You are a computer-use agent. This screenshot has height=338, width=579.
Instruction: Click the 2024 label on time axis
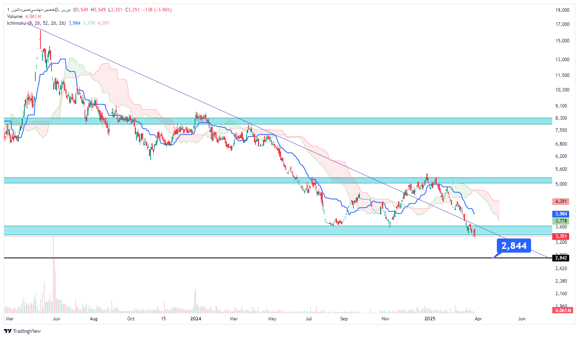coord(196,319)
